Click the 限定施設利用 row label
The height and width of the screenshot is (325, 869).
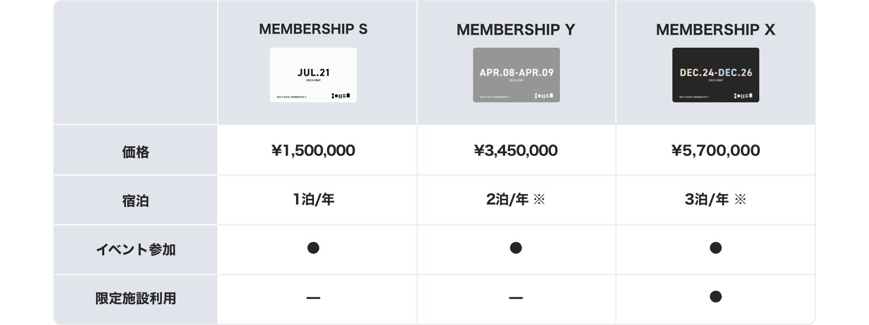[x=136, y=298]
